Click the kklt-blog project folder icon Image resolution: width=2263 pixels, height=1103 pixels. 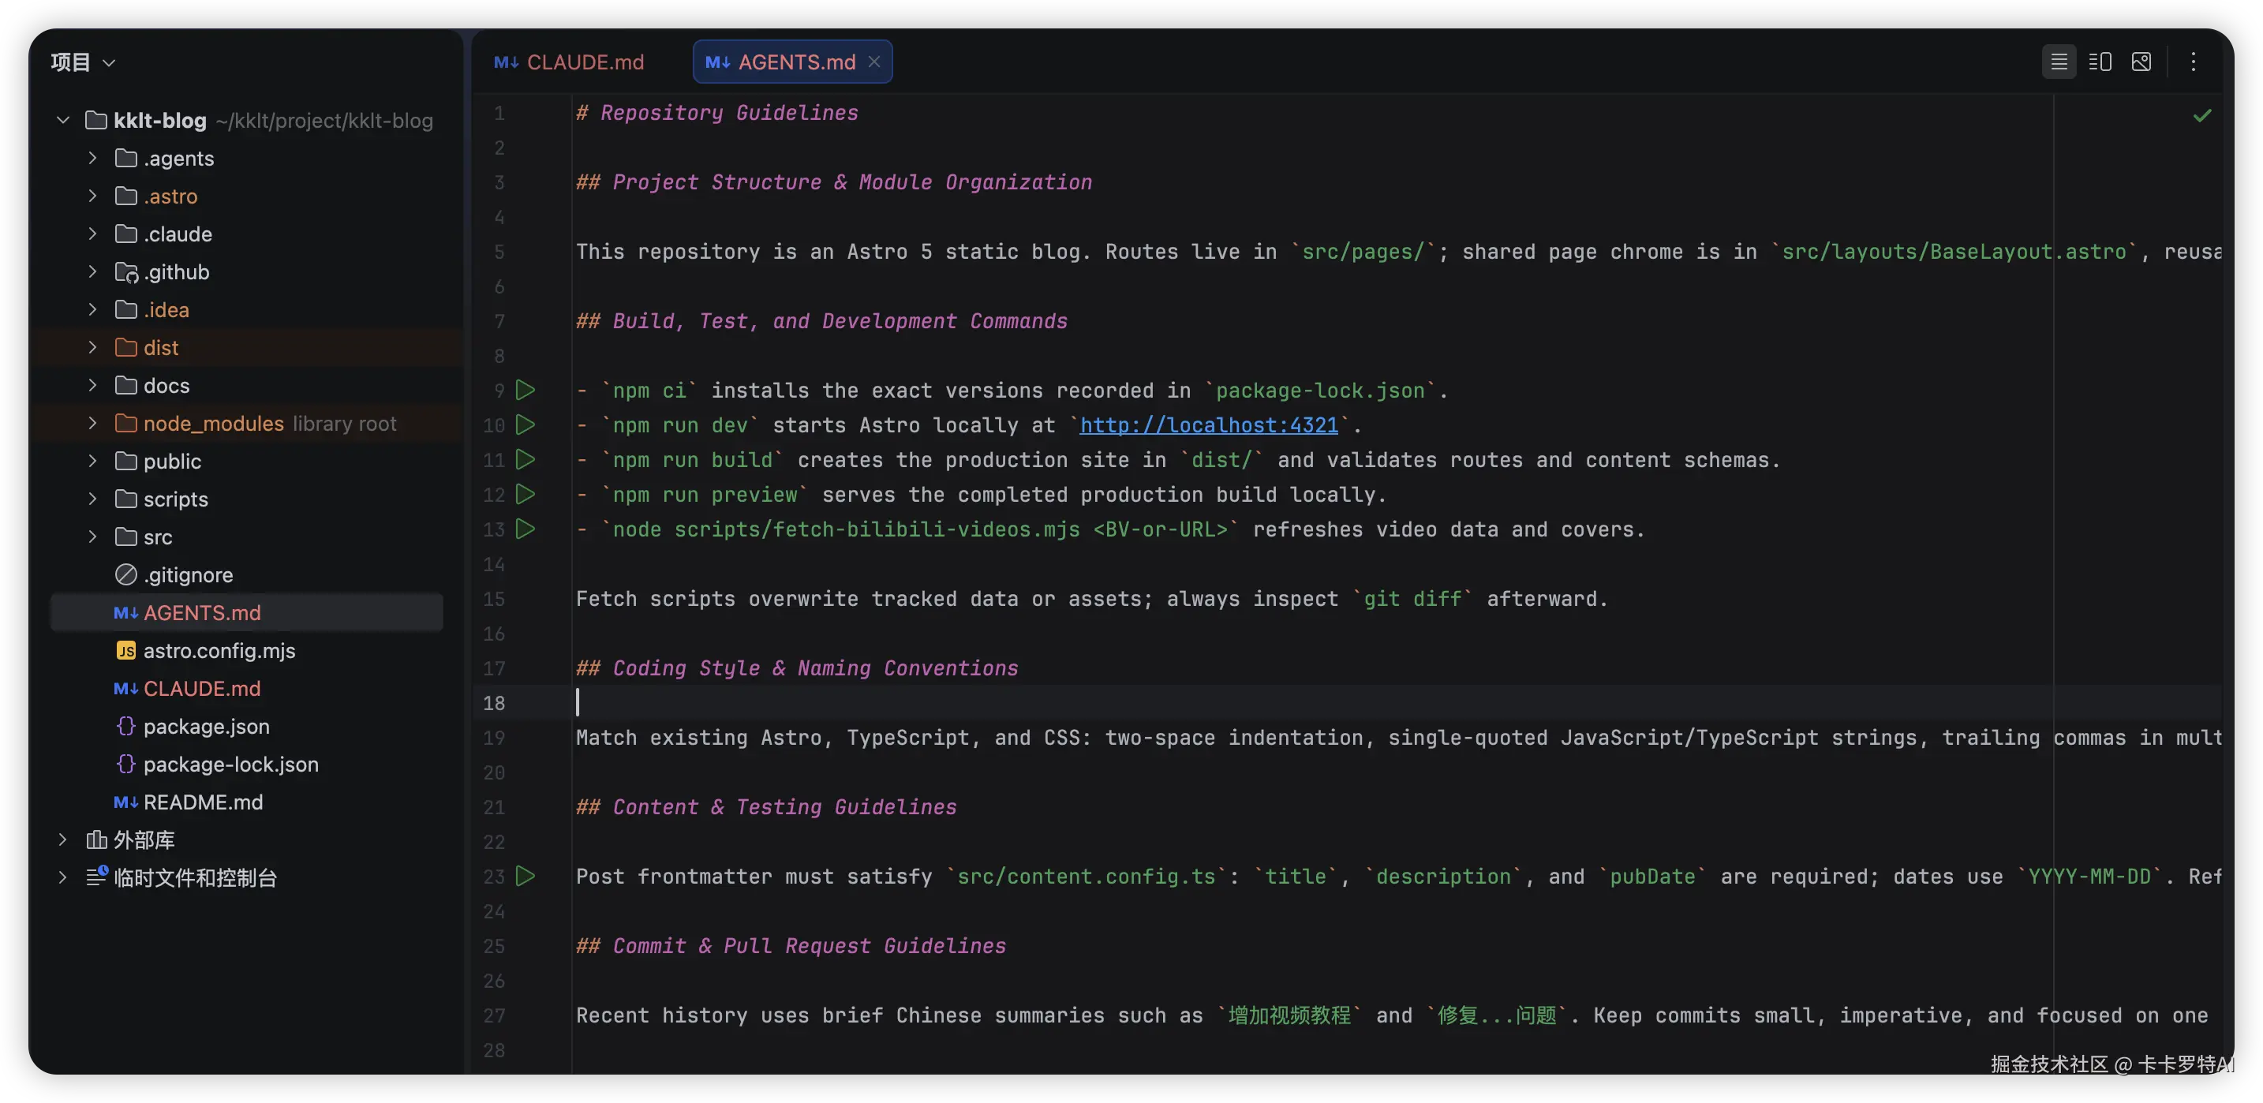coord(95,120)
